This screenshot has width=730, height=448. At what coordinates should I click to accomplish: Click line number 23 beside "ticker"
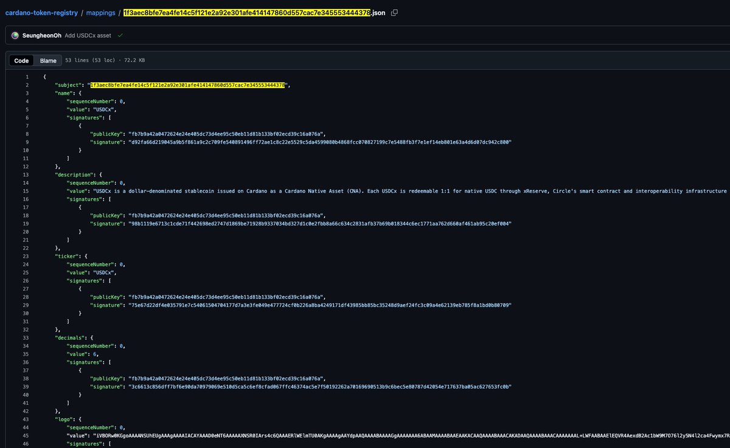tap(27, 256)
